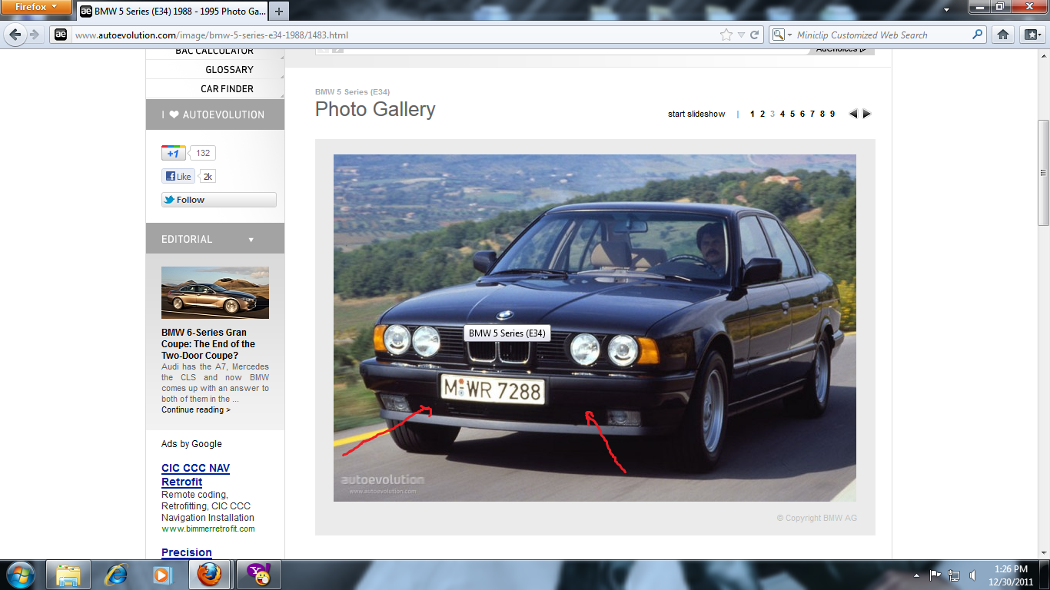Open www.bimmerretrofit.com ad URL
This screenshot has height=590, width=1050.
pos(208,529)
